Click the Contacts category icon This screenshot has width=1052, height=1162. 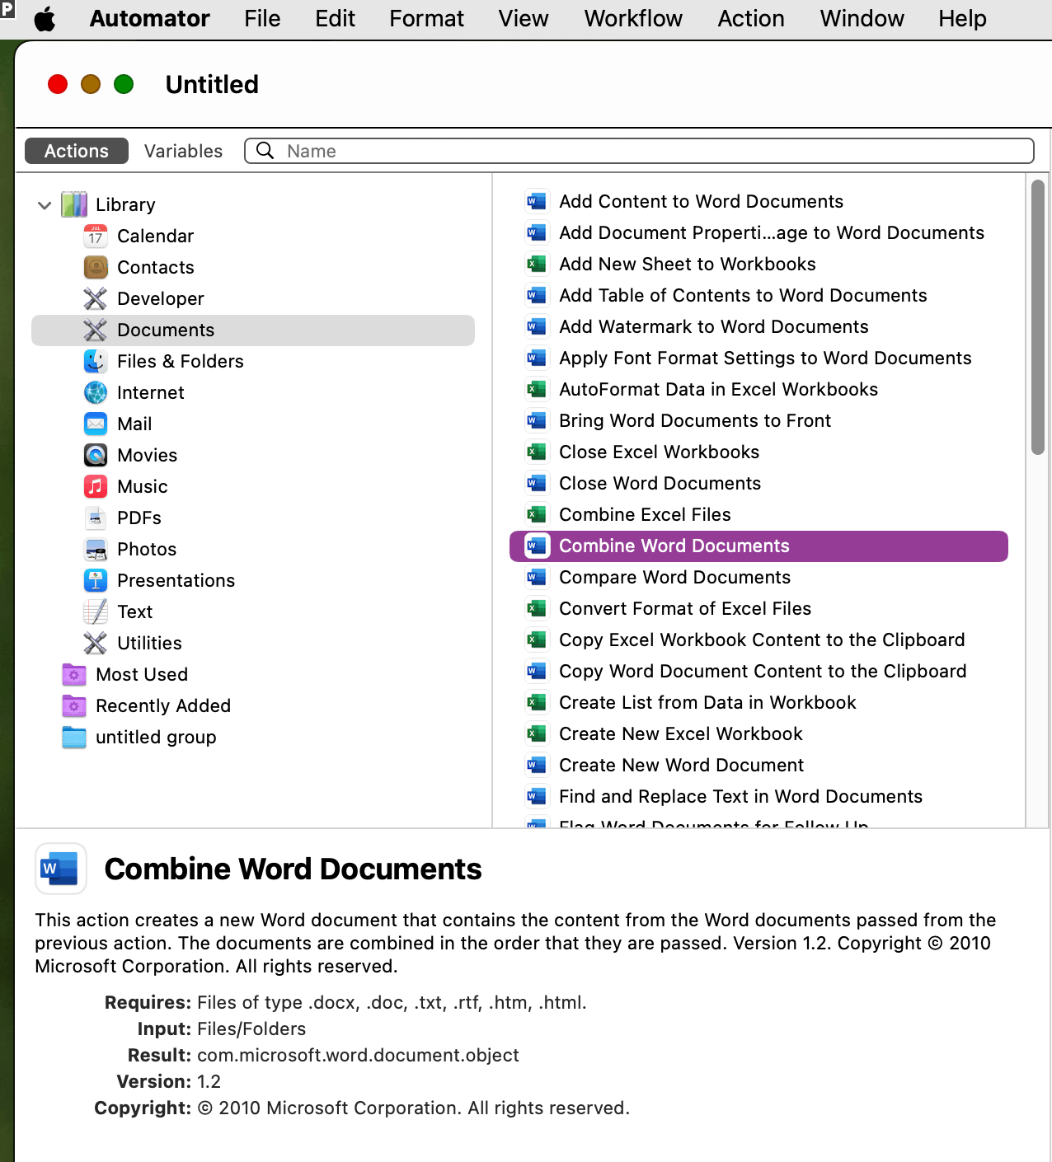coord(96,267)
